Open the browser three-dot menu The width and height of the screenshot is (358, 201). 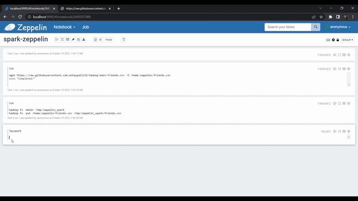click(353, 17)
